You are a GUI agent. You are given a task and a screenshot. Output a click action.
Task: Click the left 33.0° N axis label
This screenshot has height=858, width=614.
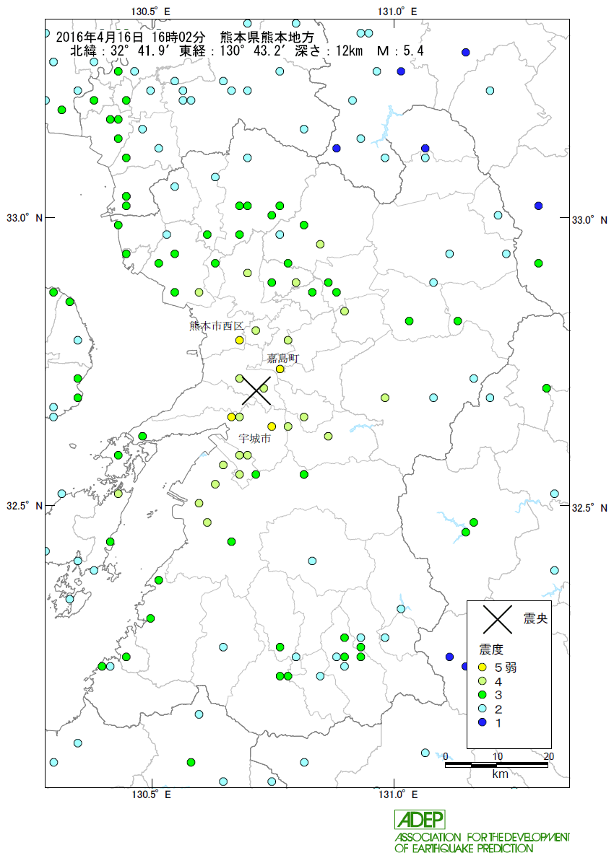click(x=24, y=218)
